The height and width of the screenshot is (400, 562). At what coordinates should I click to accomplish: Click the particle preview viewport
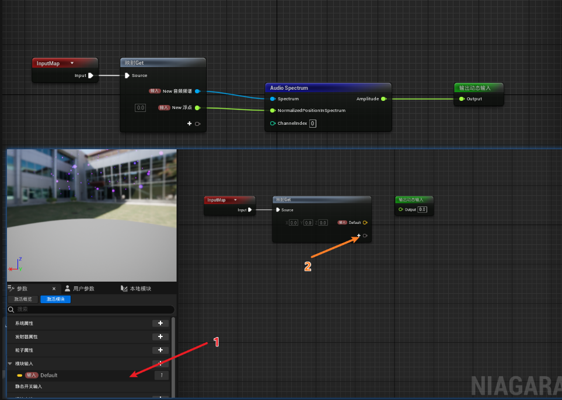pos(92,215)
